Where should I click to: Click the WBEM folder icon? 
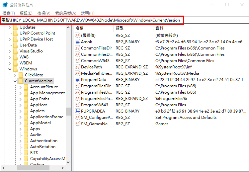pyautogui.click(x=16, y=63)
